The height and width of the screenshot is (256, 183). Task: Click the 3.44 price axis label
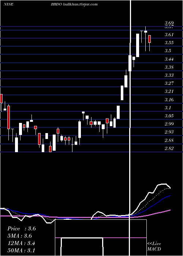pos(169,59)
